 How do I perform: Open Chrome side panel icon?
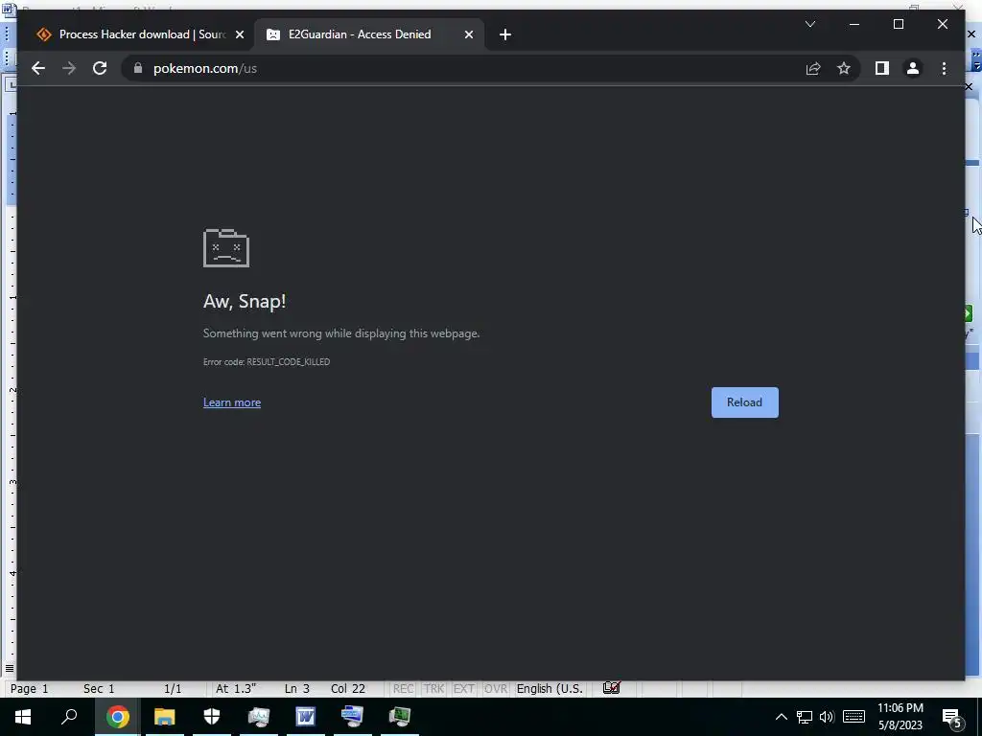point(882,68)
